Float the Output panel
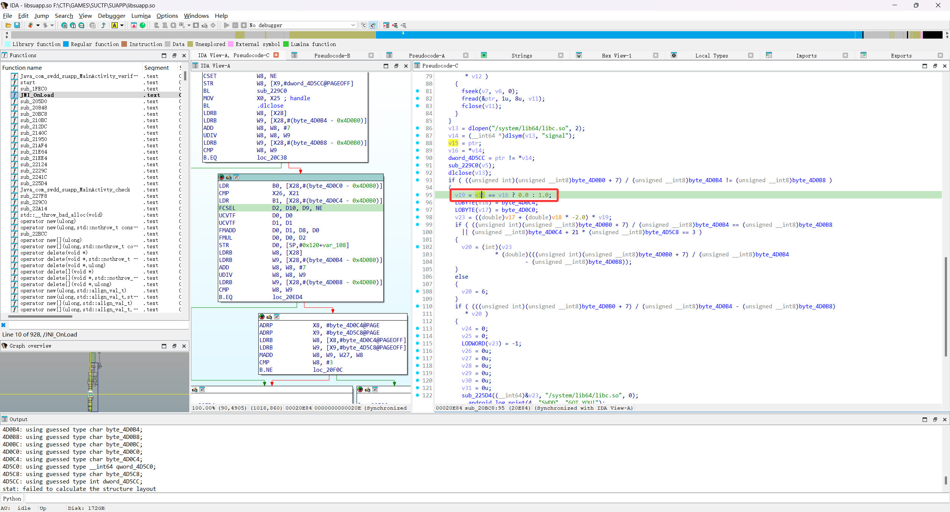This screenshot has width=950, height=512. pos(935,419)
